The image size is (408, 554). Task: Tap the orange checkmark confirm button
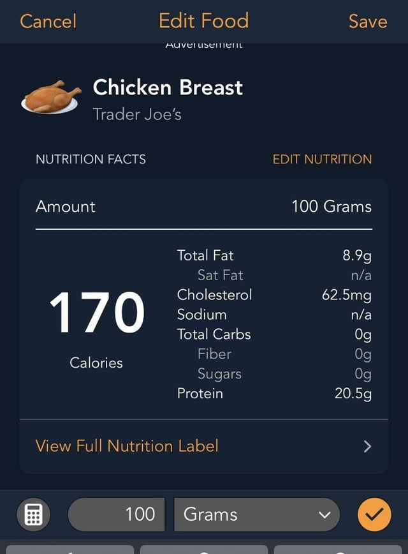374,514
